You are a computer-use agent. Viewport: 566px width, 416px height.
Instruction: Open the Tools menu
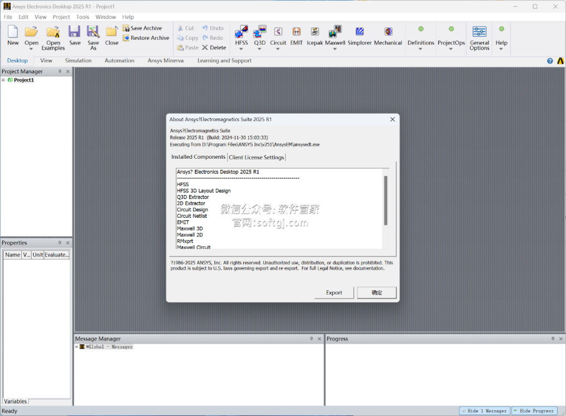83,17
